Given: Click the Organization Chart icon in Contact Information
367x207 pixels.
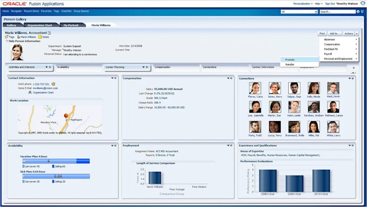Looking at the screenshot, I should pos(30,92).
